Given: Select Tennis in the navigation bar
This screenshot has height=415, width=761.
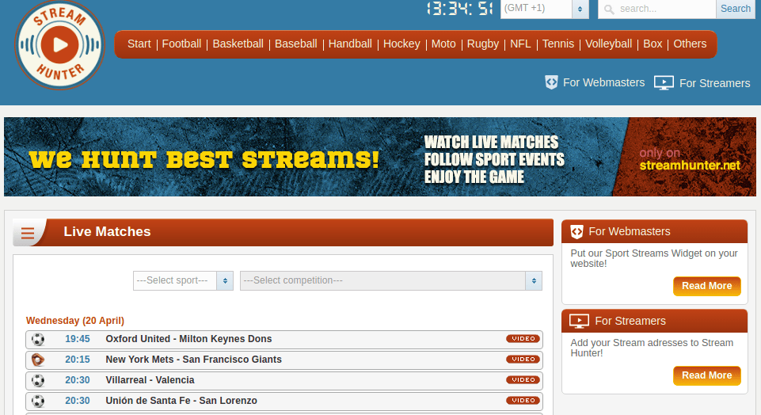Looking at the screenshot, I should click(x=558, y=44).
